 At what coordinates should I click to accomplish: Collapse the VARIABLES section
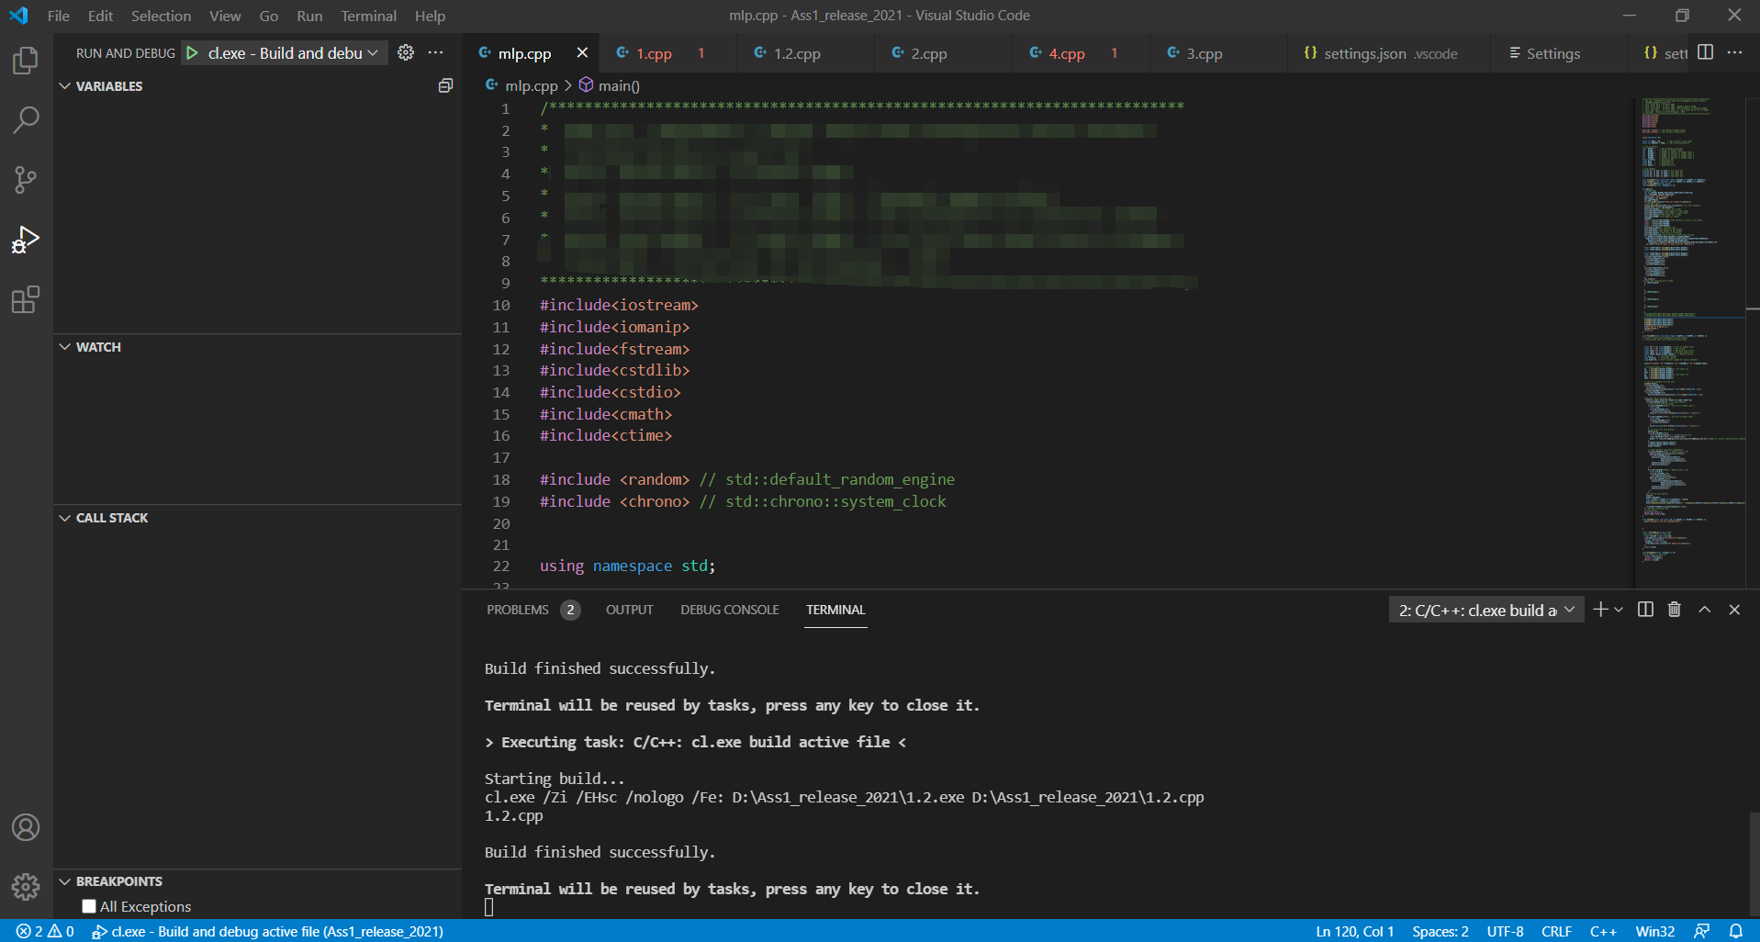click(65, 86)
